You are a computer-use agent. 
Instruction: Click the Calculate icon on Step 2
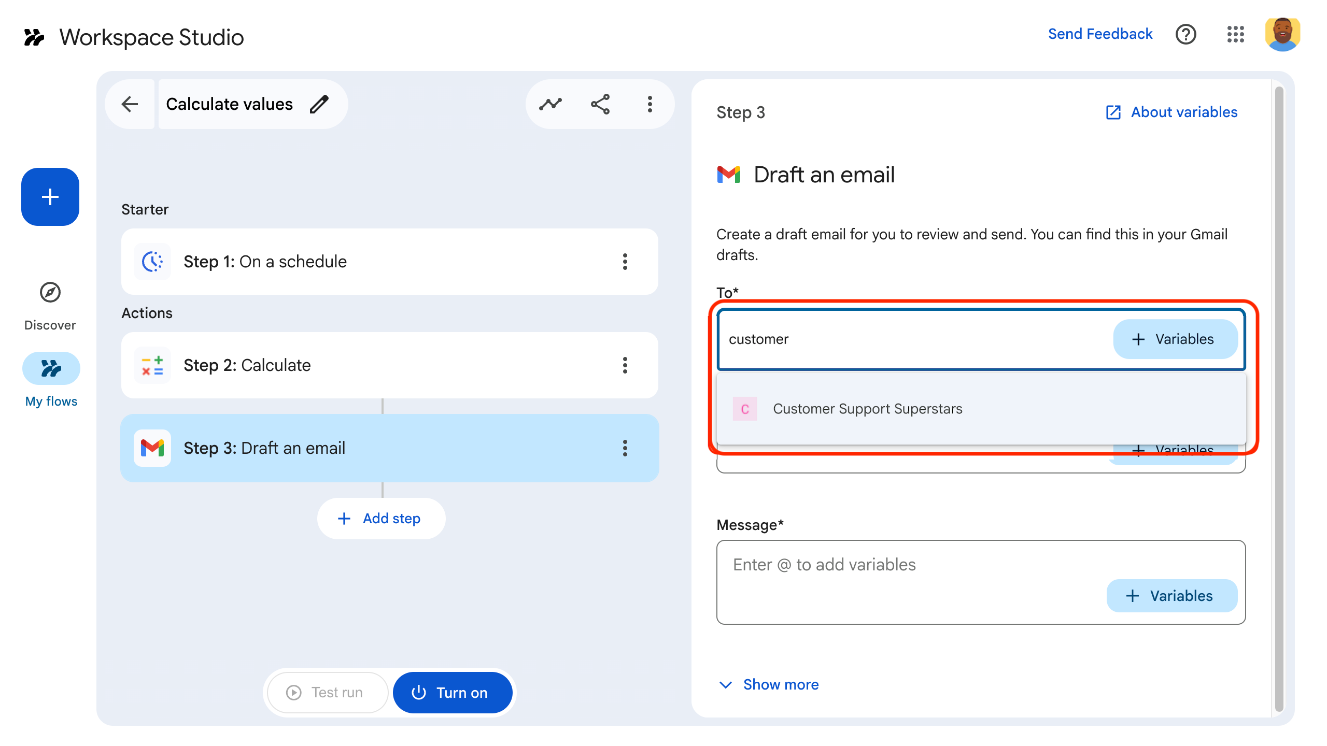152,365
